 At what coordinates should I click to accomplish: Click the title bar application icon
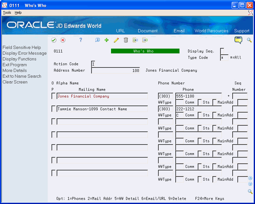4,5
